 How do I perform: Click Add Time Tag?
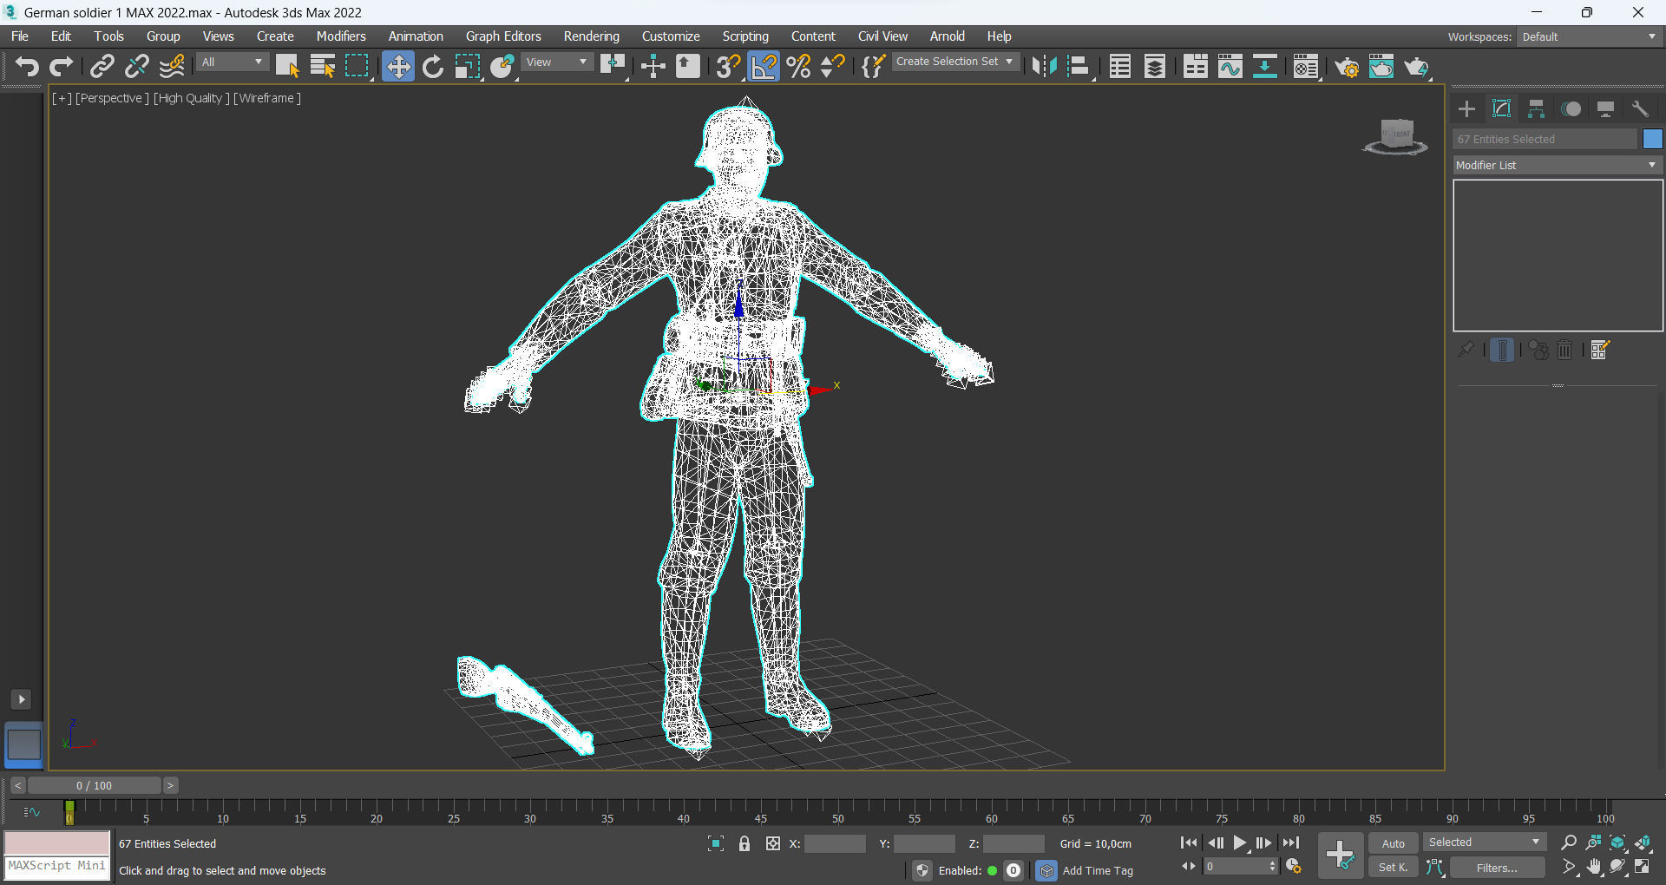1098,870
